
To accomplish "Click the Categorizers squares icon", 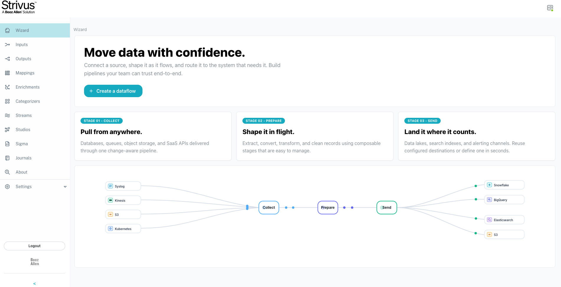I will pyautogui.click(x=7, y=101).
